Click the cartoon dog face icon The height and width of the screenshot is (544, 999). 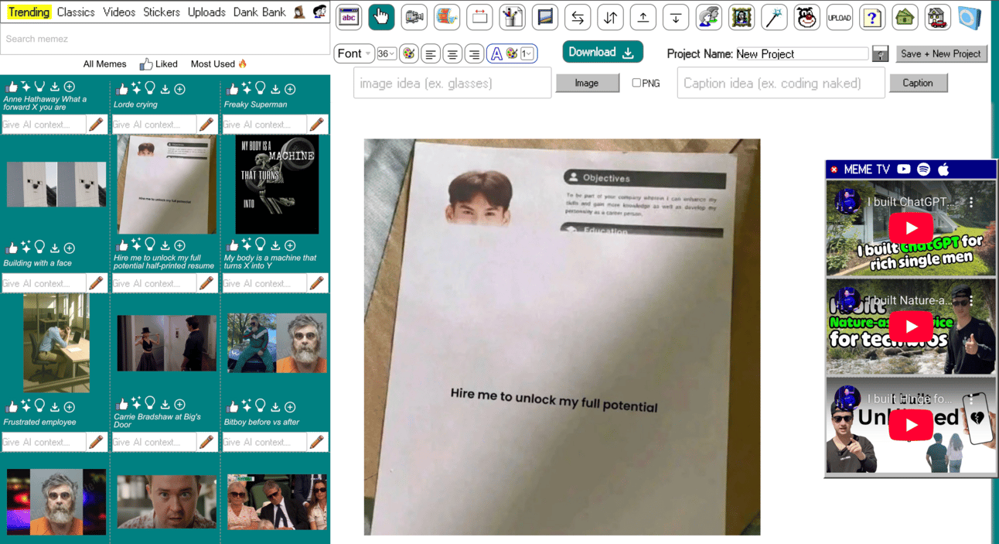[806, 17]
